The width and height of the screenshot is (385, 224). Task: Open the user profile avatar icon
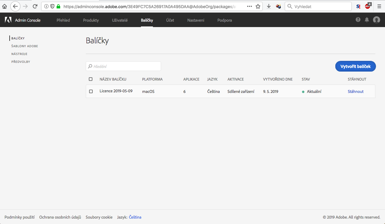377,20
